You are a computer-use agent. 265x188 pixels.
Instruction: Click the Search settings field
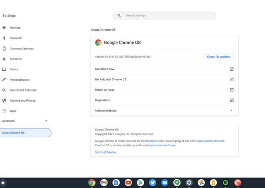[164, 16]
